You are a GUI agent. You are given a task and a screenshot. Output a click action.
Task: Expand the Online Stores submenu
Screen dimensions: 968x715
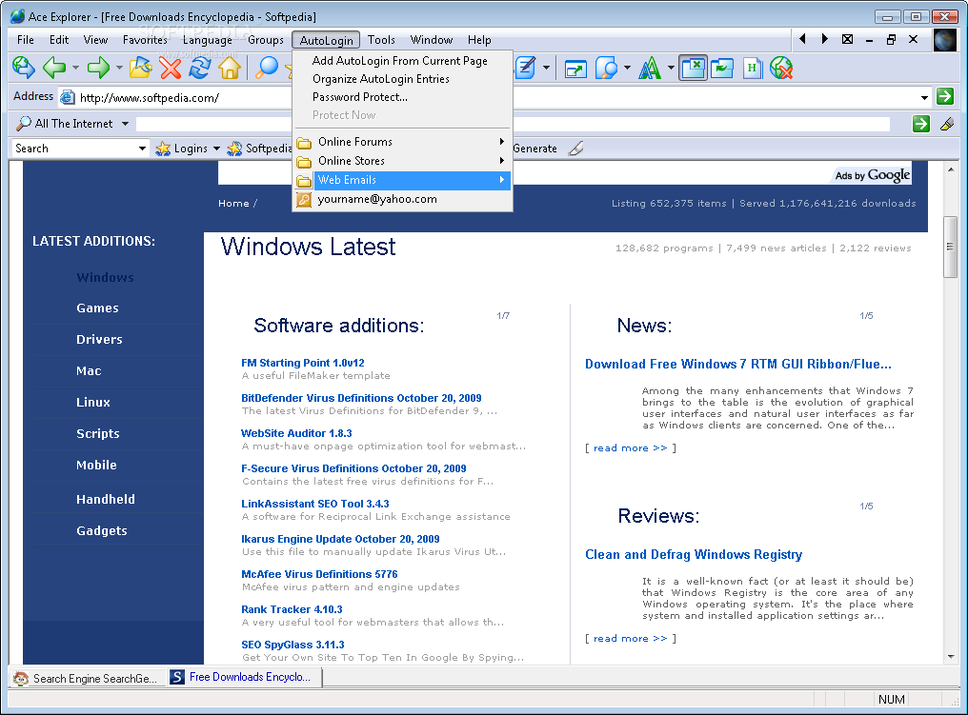pos(402,161)
